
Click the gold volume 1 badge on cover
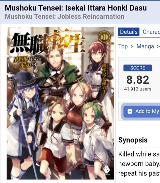coord(104,37)
